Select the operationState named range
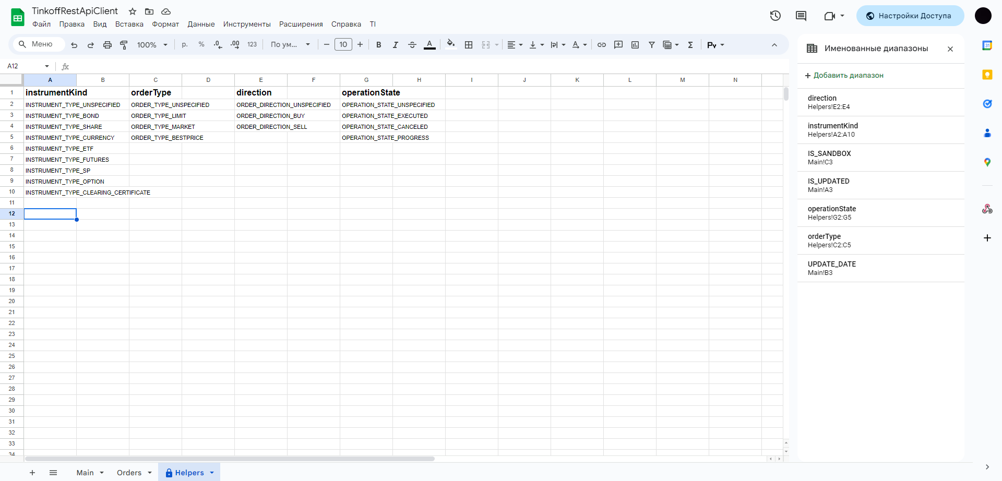This screenshot has height=481, width=1002. click(880, 213)
